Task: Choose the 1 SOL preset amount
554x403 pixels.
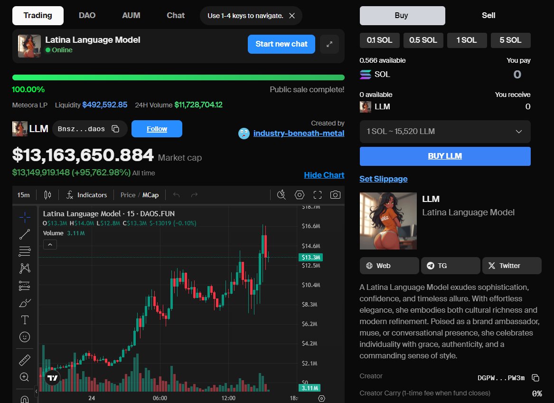Action: click(x=467, y=40)
